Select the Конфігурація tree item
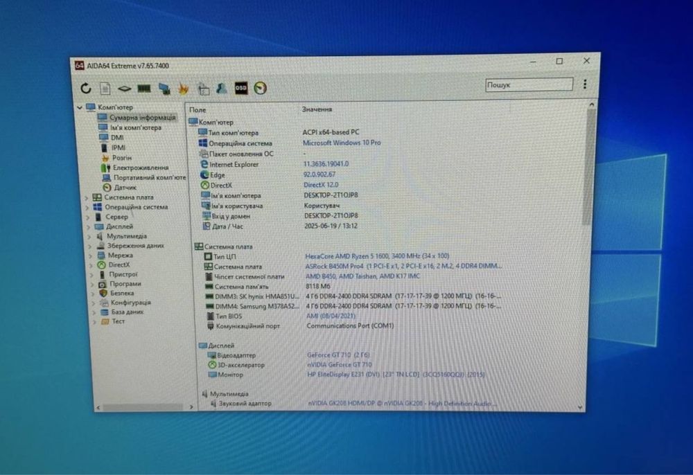 click(x=131, y=303)
